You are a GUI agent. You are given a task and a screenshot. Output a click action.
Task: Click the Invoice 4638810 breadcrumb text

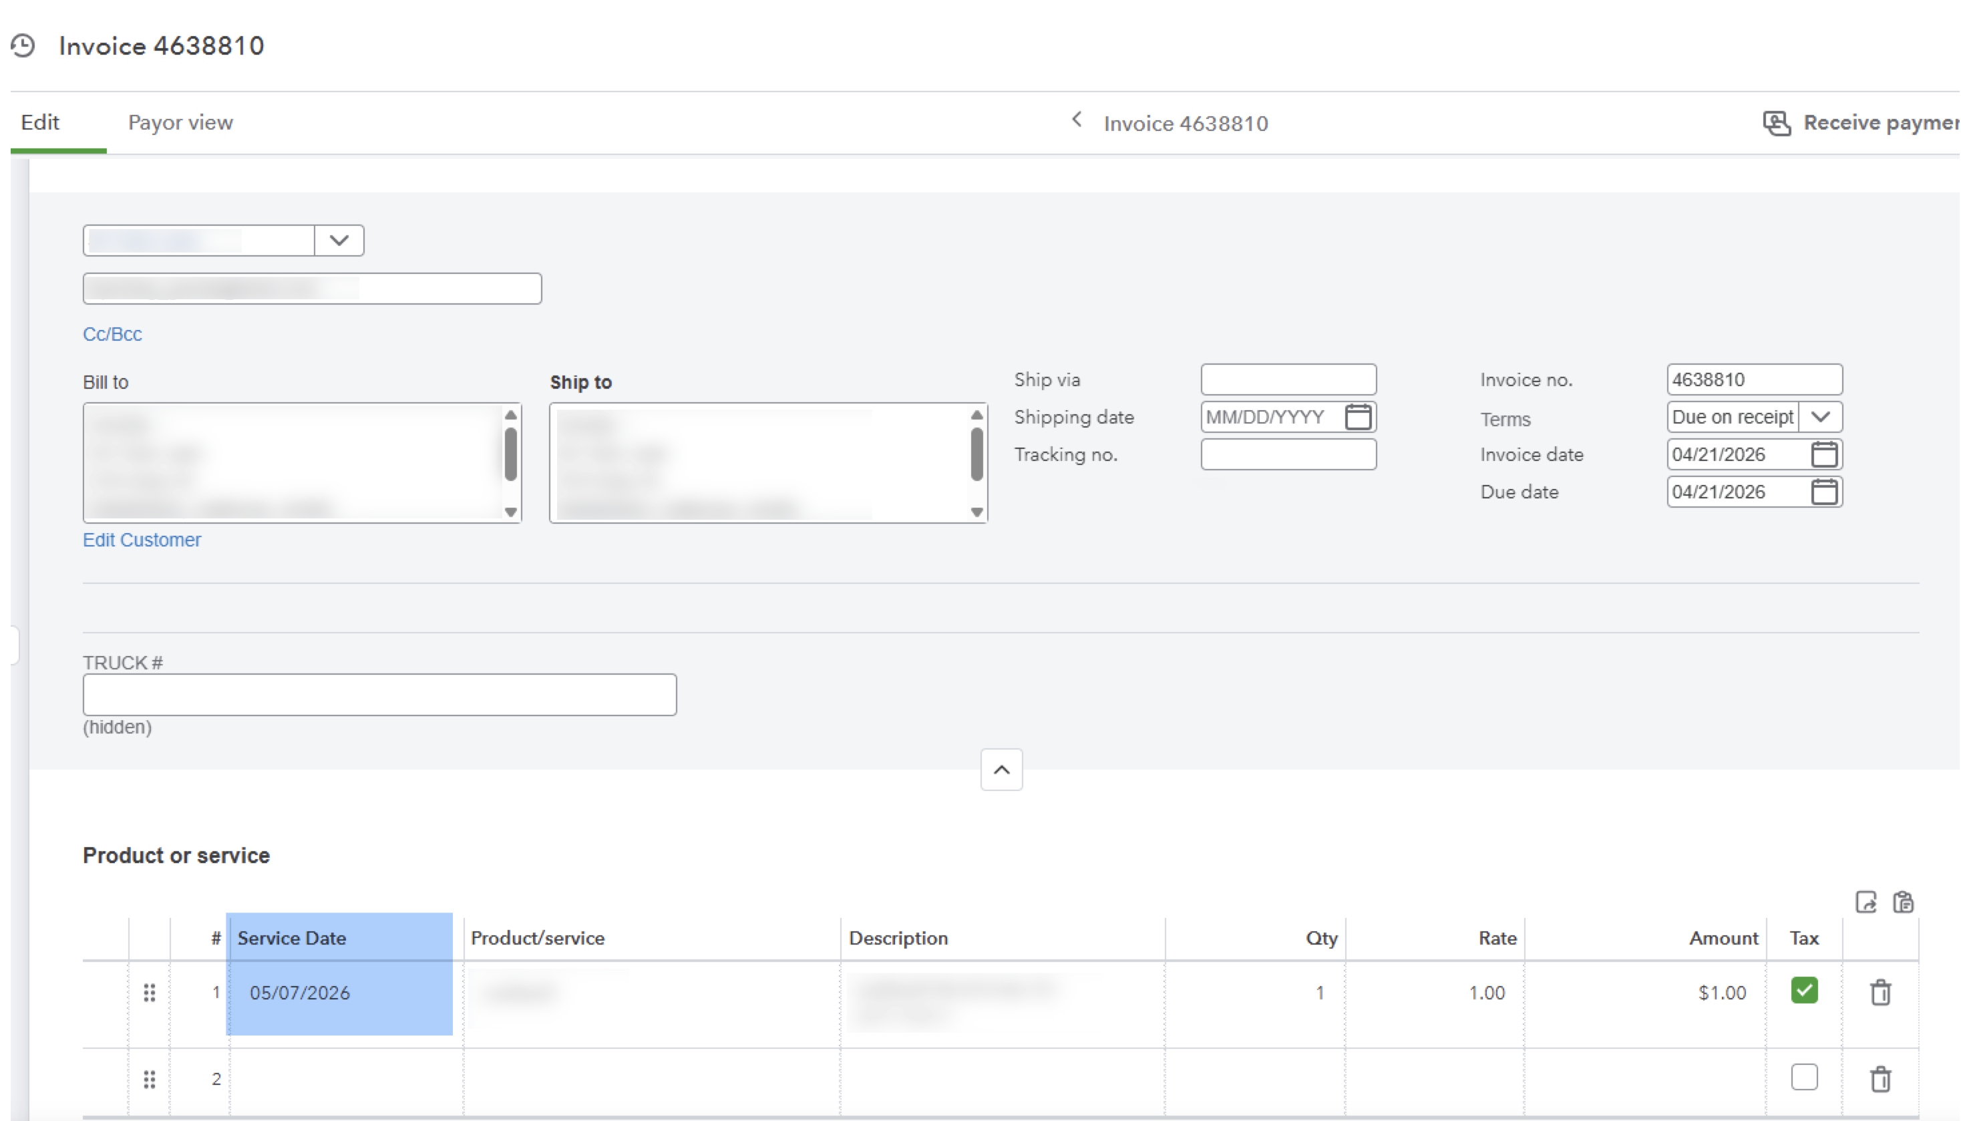pos(1186,123)
